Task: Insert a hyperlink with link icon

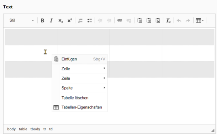Action: click(120, 21)
